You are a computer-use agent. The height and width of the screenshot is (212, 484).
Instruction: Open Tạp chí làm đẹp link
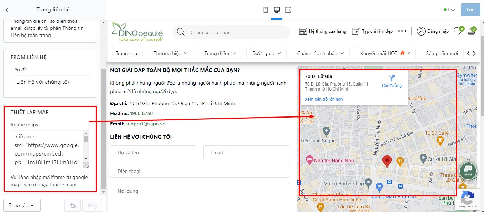(377, 31)
